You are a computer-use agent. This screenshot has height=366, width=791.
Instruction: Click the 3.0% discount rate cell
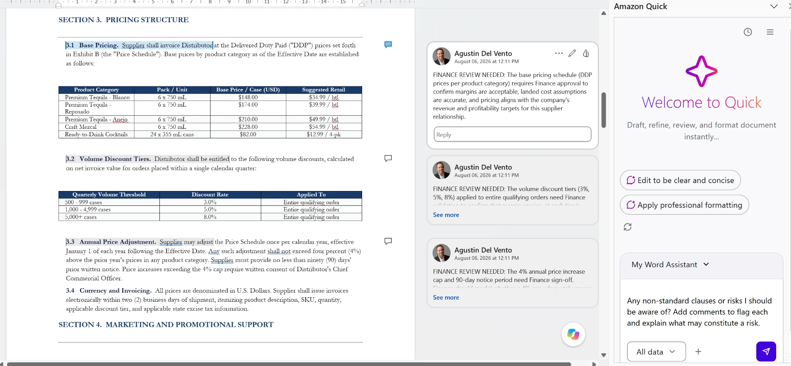tap(210, 202)
